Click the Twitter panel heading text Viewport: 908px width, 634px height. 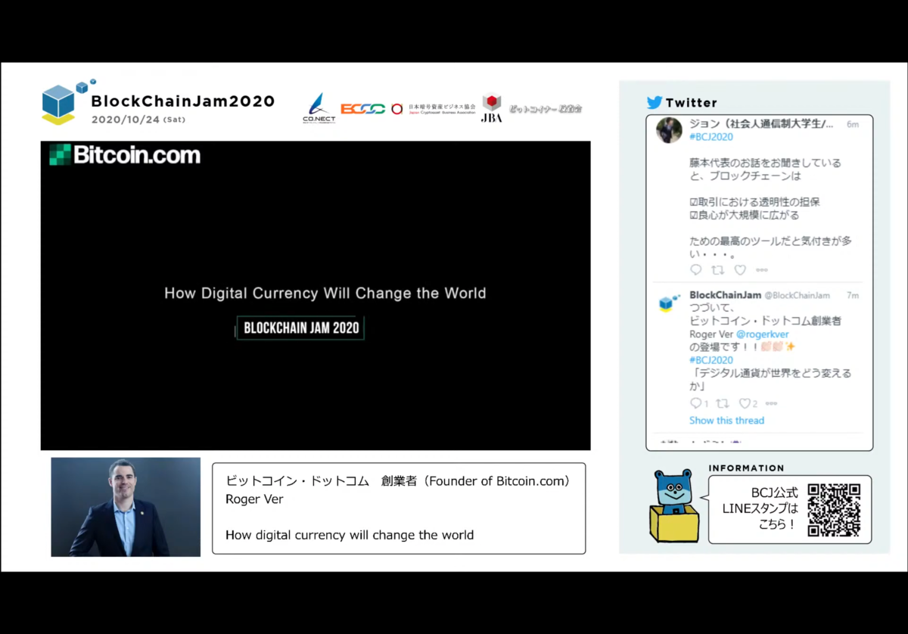coord(692,103)
